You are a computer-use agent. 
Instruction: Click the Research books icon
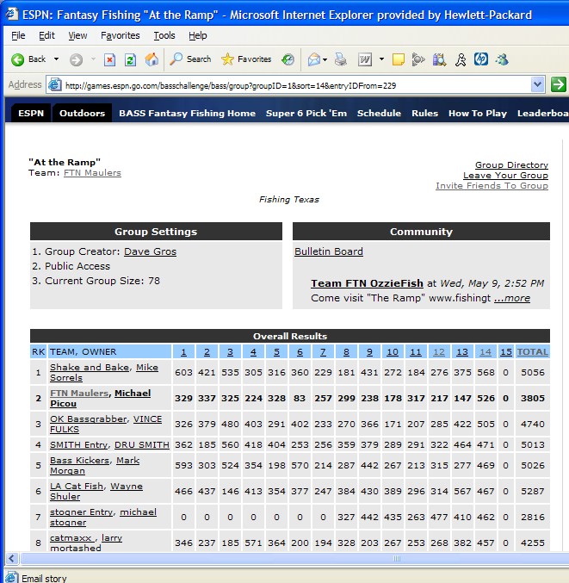(x=439, y=59)
